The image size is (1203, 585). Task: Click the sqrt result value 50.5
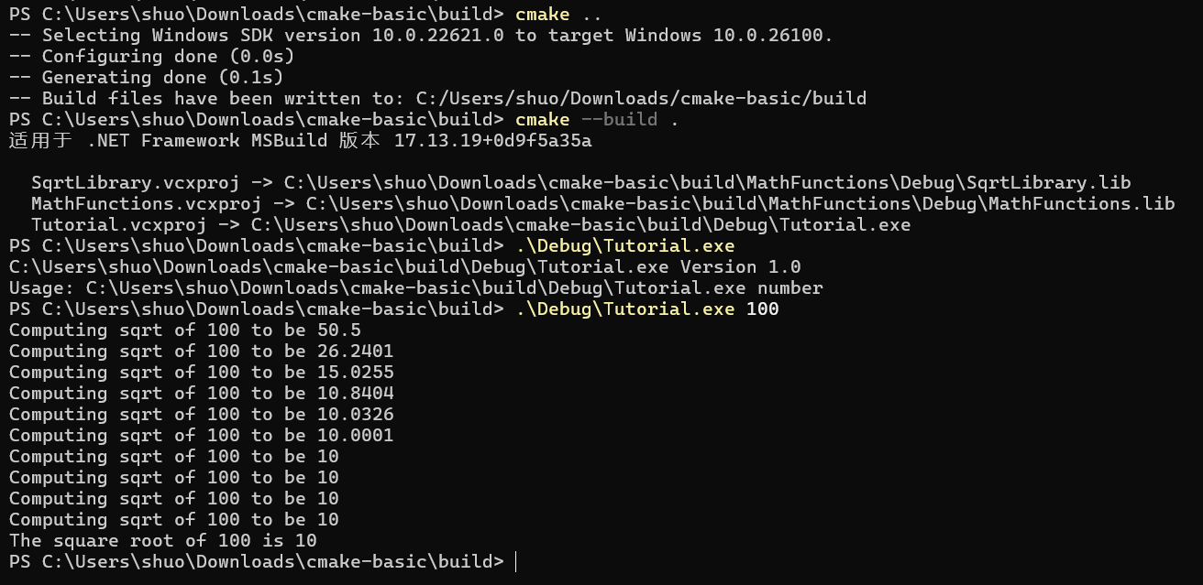pyautogui.click(x=338, y=330)
